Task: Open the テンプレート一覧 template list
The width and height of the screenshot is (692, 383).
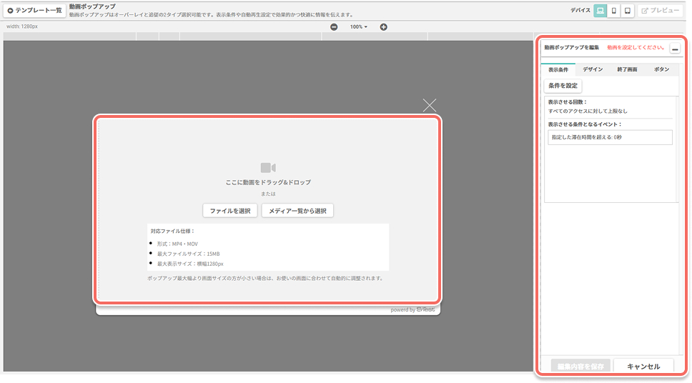Action: [x=35, y=11]
